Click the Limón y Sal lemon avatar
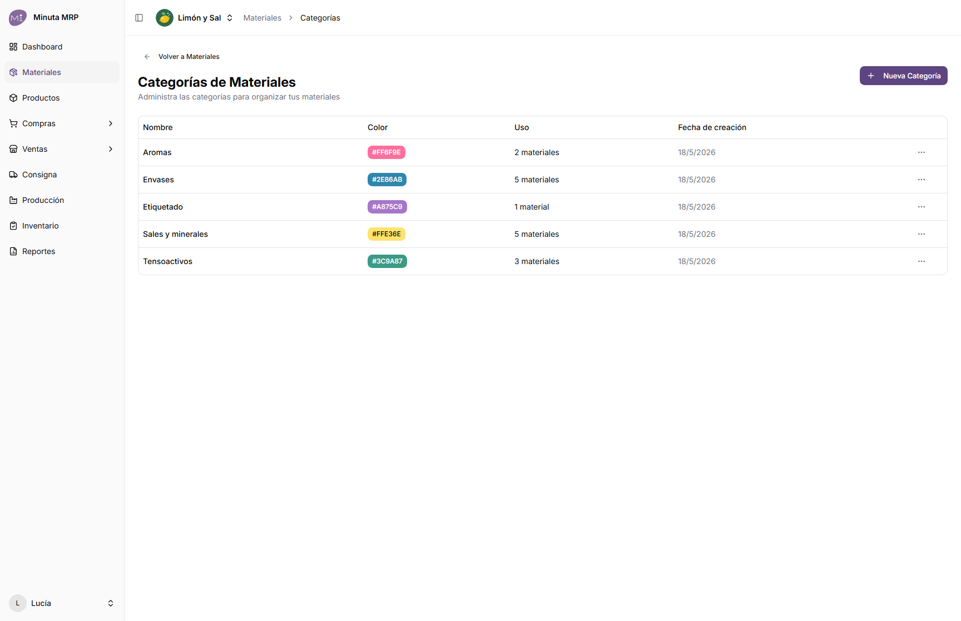Screen dimensions: 961x621 [165, 18]
